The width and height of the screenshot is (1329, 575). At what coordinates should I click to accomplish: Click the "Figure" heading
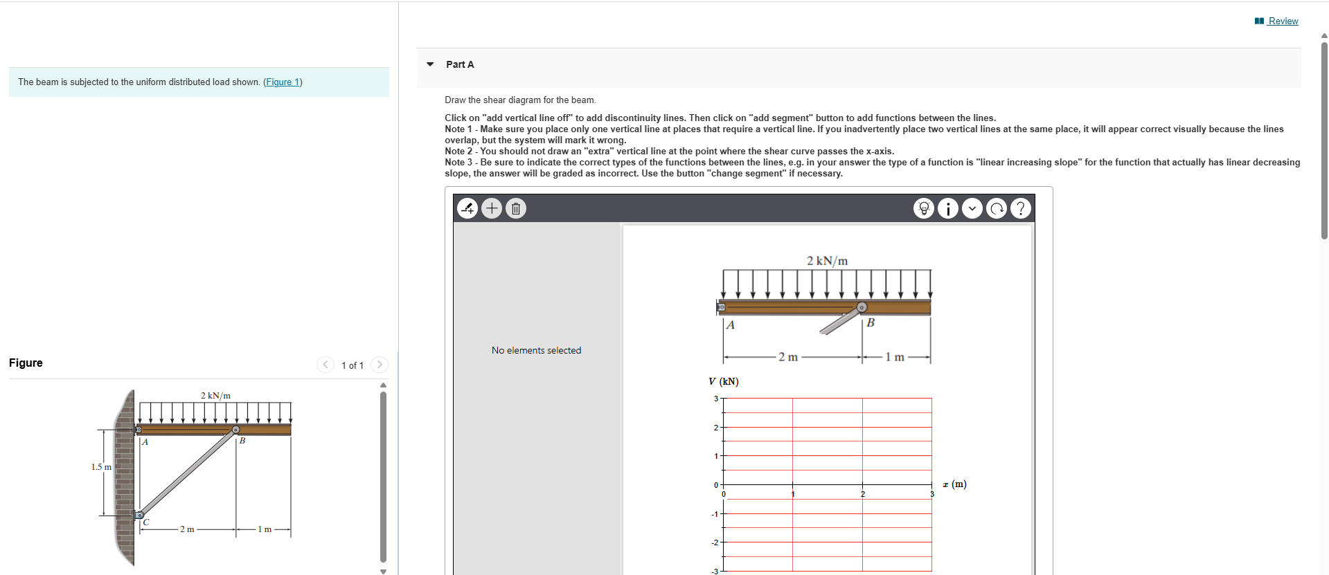coord(26,363)
